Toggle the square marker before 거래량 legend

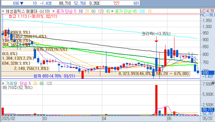(3, 83)
